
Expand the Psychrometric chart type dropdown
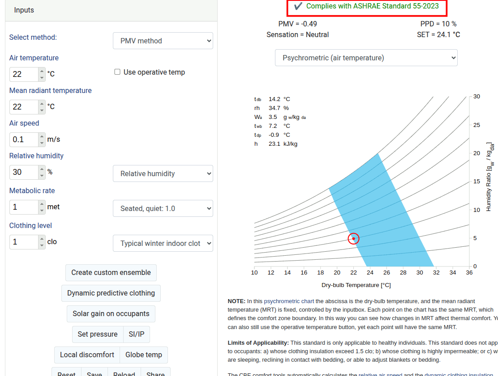[x=366, y=58]
